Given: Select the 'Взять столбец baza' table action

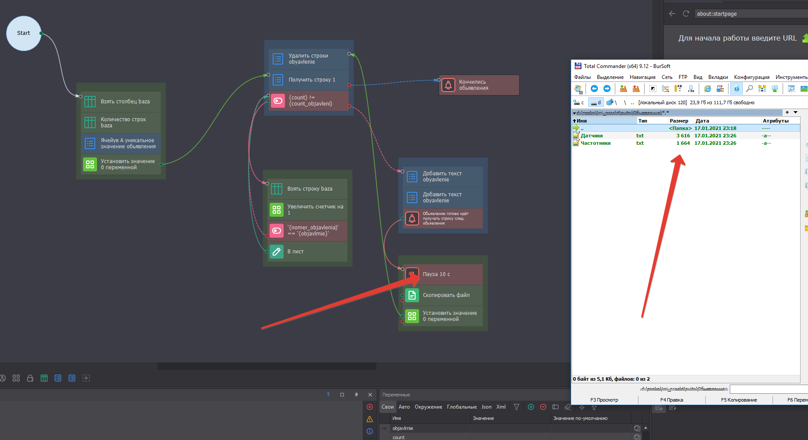Looking at the screenshot, I should point(121,102).
